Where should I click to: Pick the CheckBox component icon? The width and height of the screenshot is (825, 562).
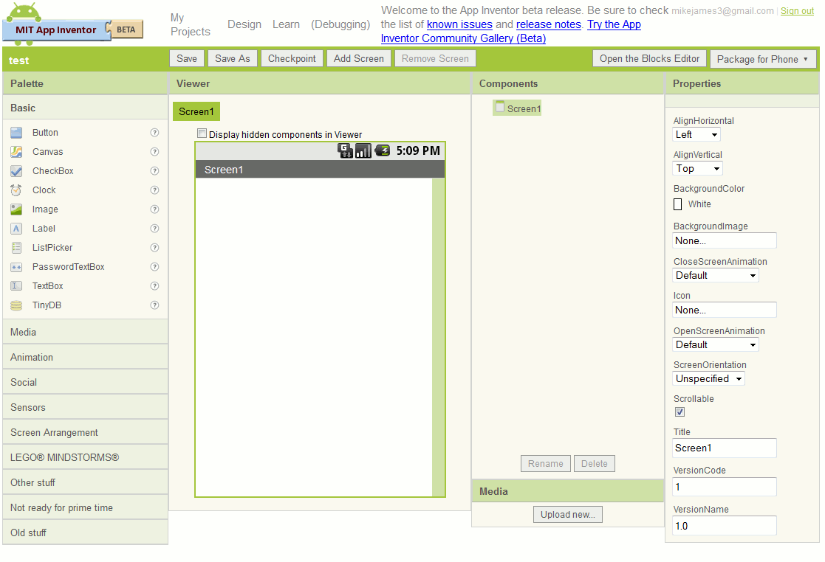pos(16,171)
